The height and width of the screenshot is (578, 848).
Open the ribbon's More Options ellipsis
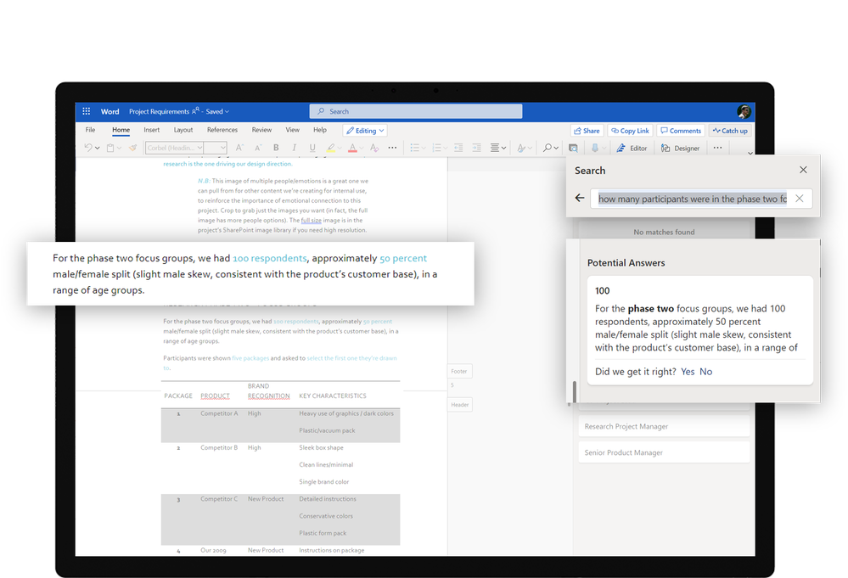click(717, 148)
